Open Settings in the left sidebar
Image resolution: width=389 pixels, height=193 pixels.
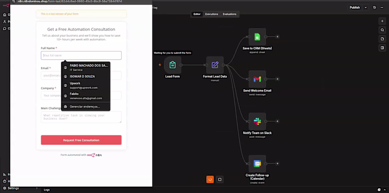(x=13, y=188)
